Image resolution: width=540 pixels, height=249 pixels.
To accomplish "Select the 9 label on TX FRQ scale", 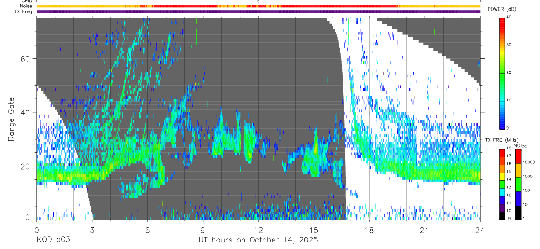I will [x=509, y=219].
